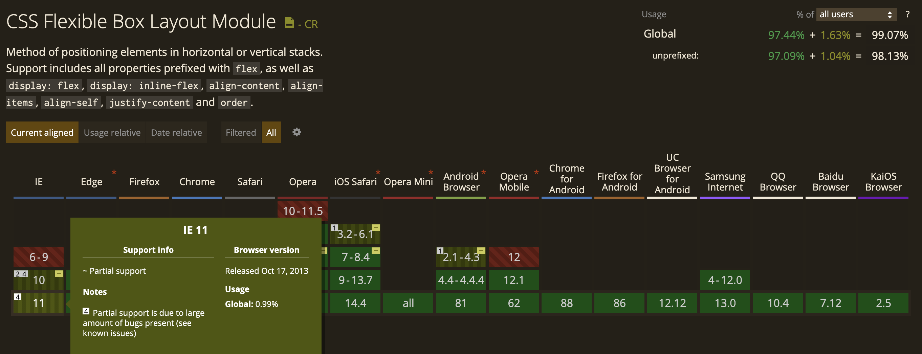
Task: Click the Firefox for Android column header
Action: pos(619,182)
